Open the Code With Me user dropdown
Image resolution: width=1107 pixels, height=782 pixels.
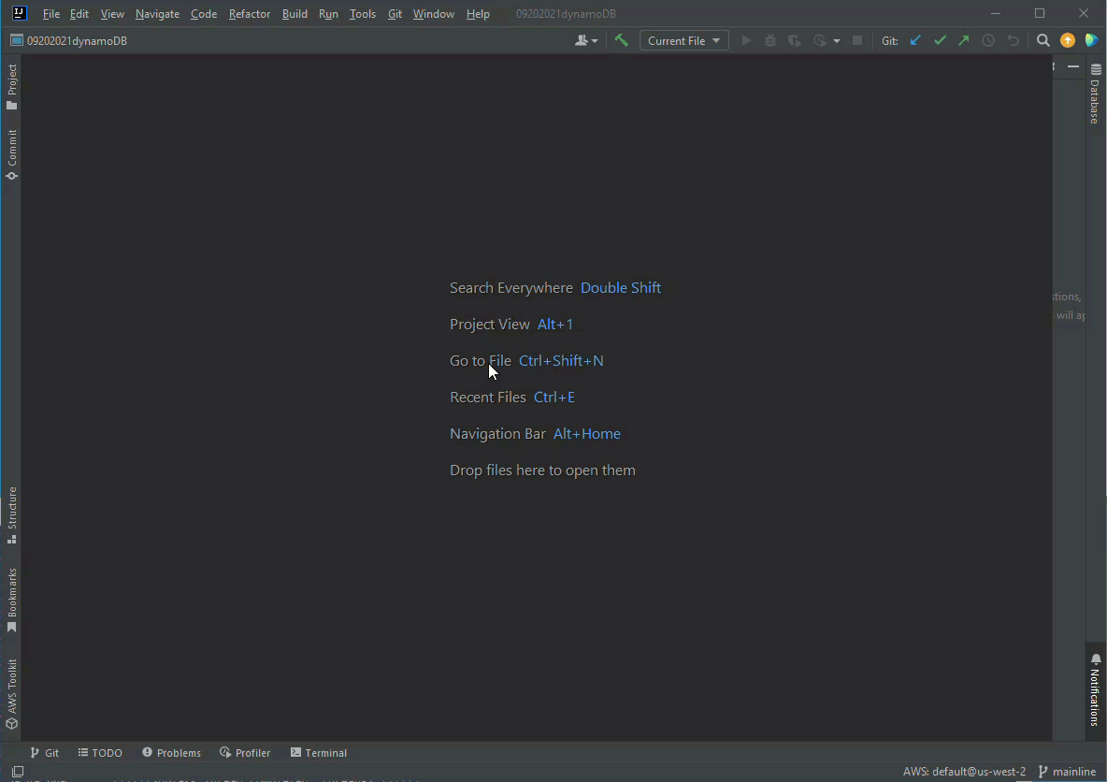(586, 40)
